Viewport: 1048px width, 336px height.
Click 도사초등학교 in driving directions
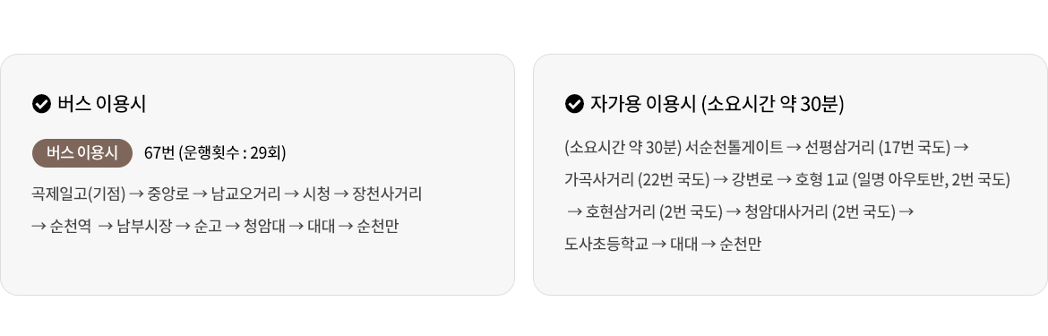[x=606, y=244]
